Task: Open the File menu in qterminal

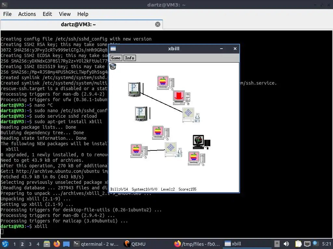Action: [x=7, y=14]
